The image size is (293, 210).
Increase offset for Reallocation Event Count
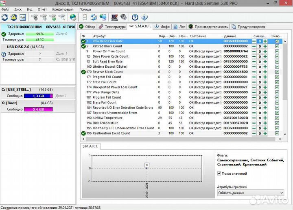[265, 133]
